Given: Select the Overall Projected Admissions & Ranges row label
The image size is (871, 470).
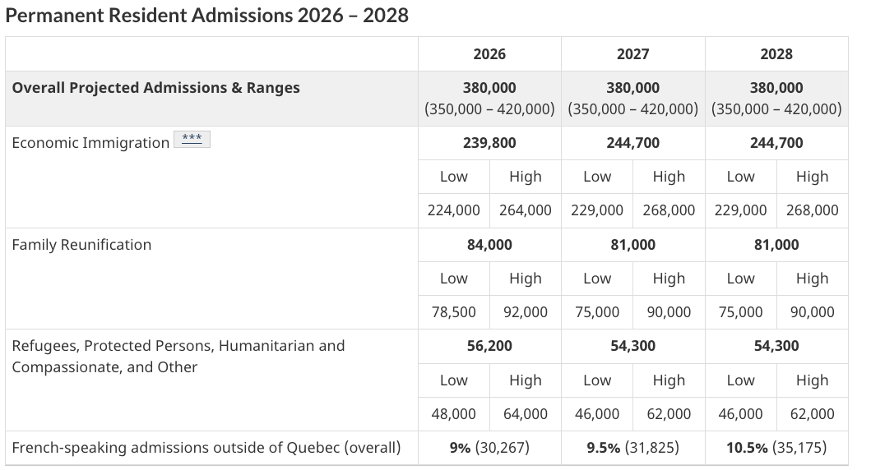Looking at the screenshot, I should point(156,88).
